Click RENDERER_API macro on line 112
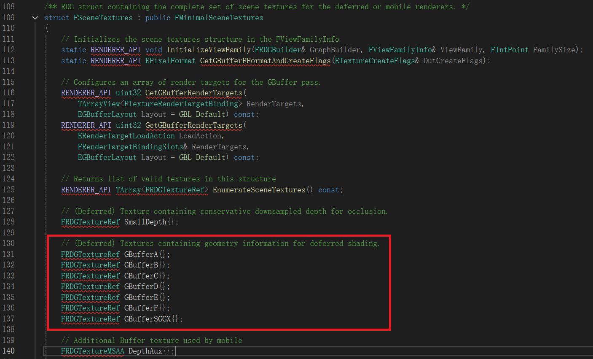The width and height of the screenshot is (593, 359). [x=115, y=50]
